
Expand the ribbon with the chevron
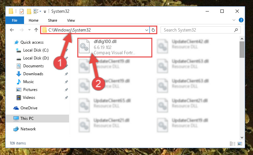pos(234,20)
